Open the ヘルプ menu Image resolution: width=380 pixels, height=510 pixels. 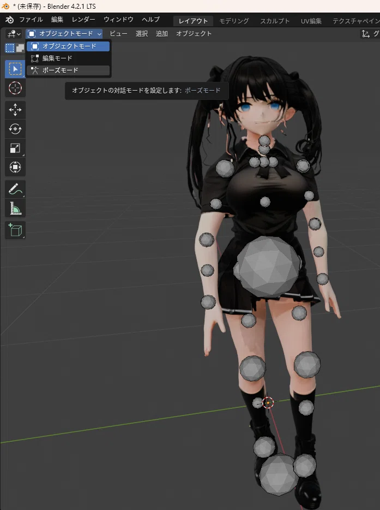click(x=150, y=20)
